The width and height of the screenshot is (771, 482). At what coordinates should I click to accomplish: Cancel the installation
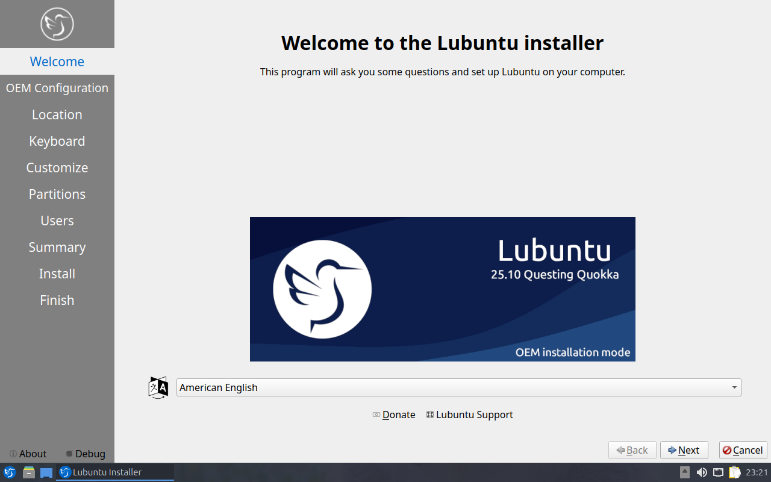click(743, 450)
